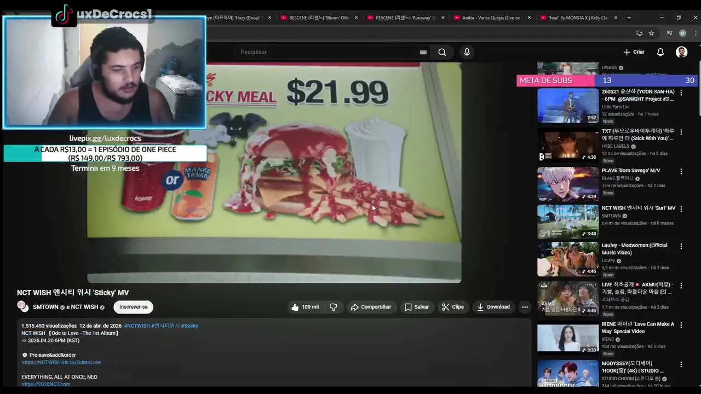This screenshot has width=701, height=394.
Task: Open options menu for IRENE video
Action: 681,325
